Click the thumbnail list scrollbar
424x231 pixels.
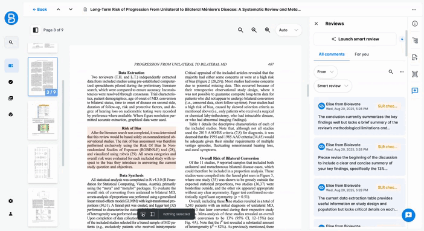pyautogui.click(x=63, y=123)
